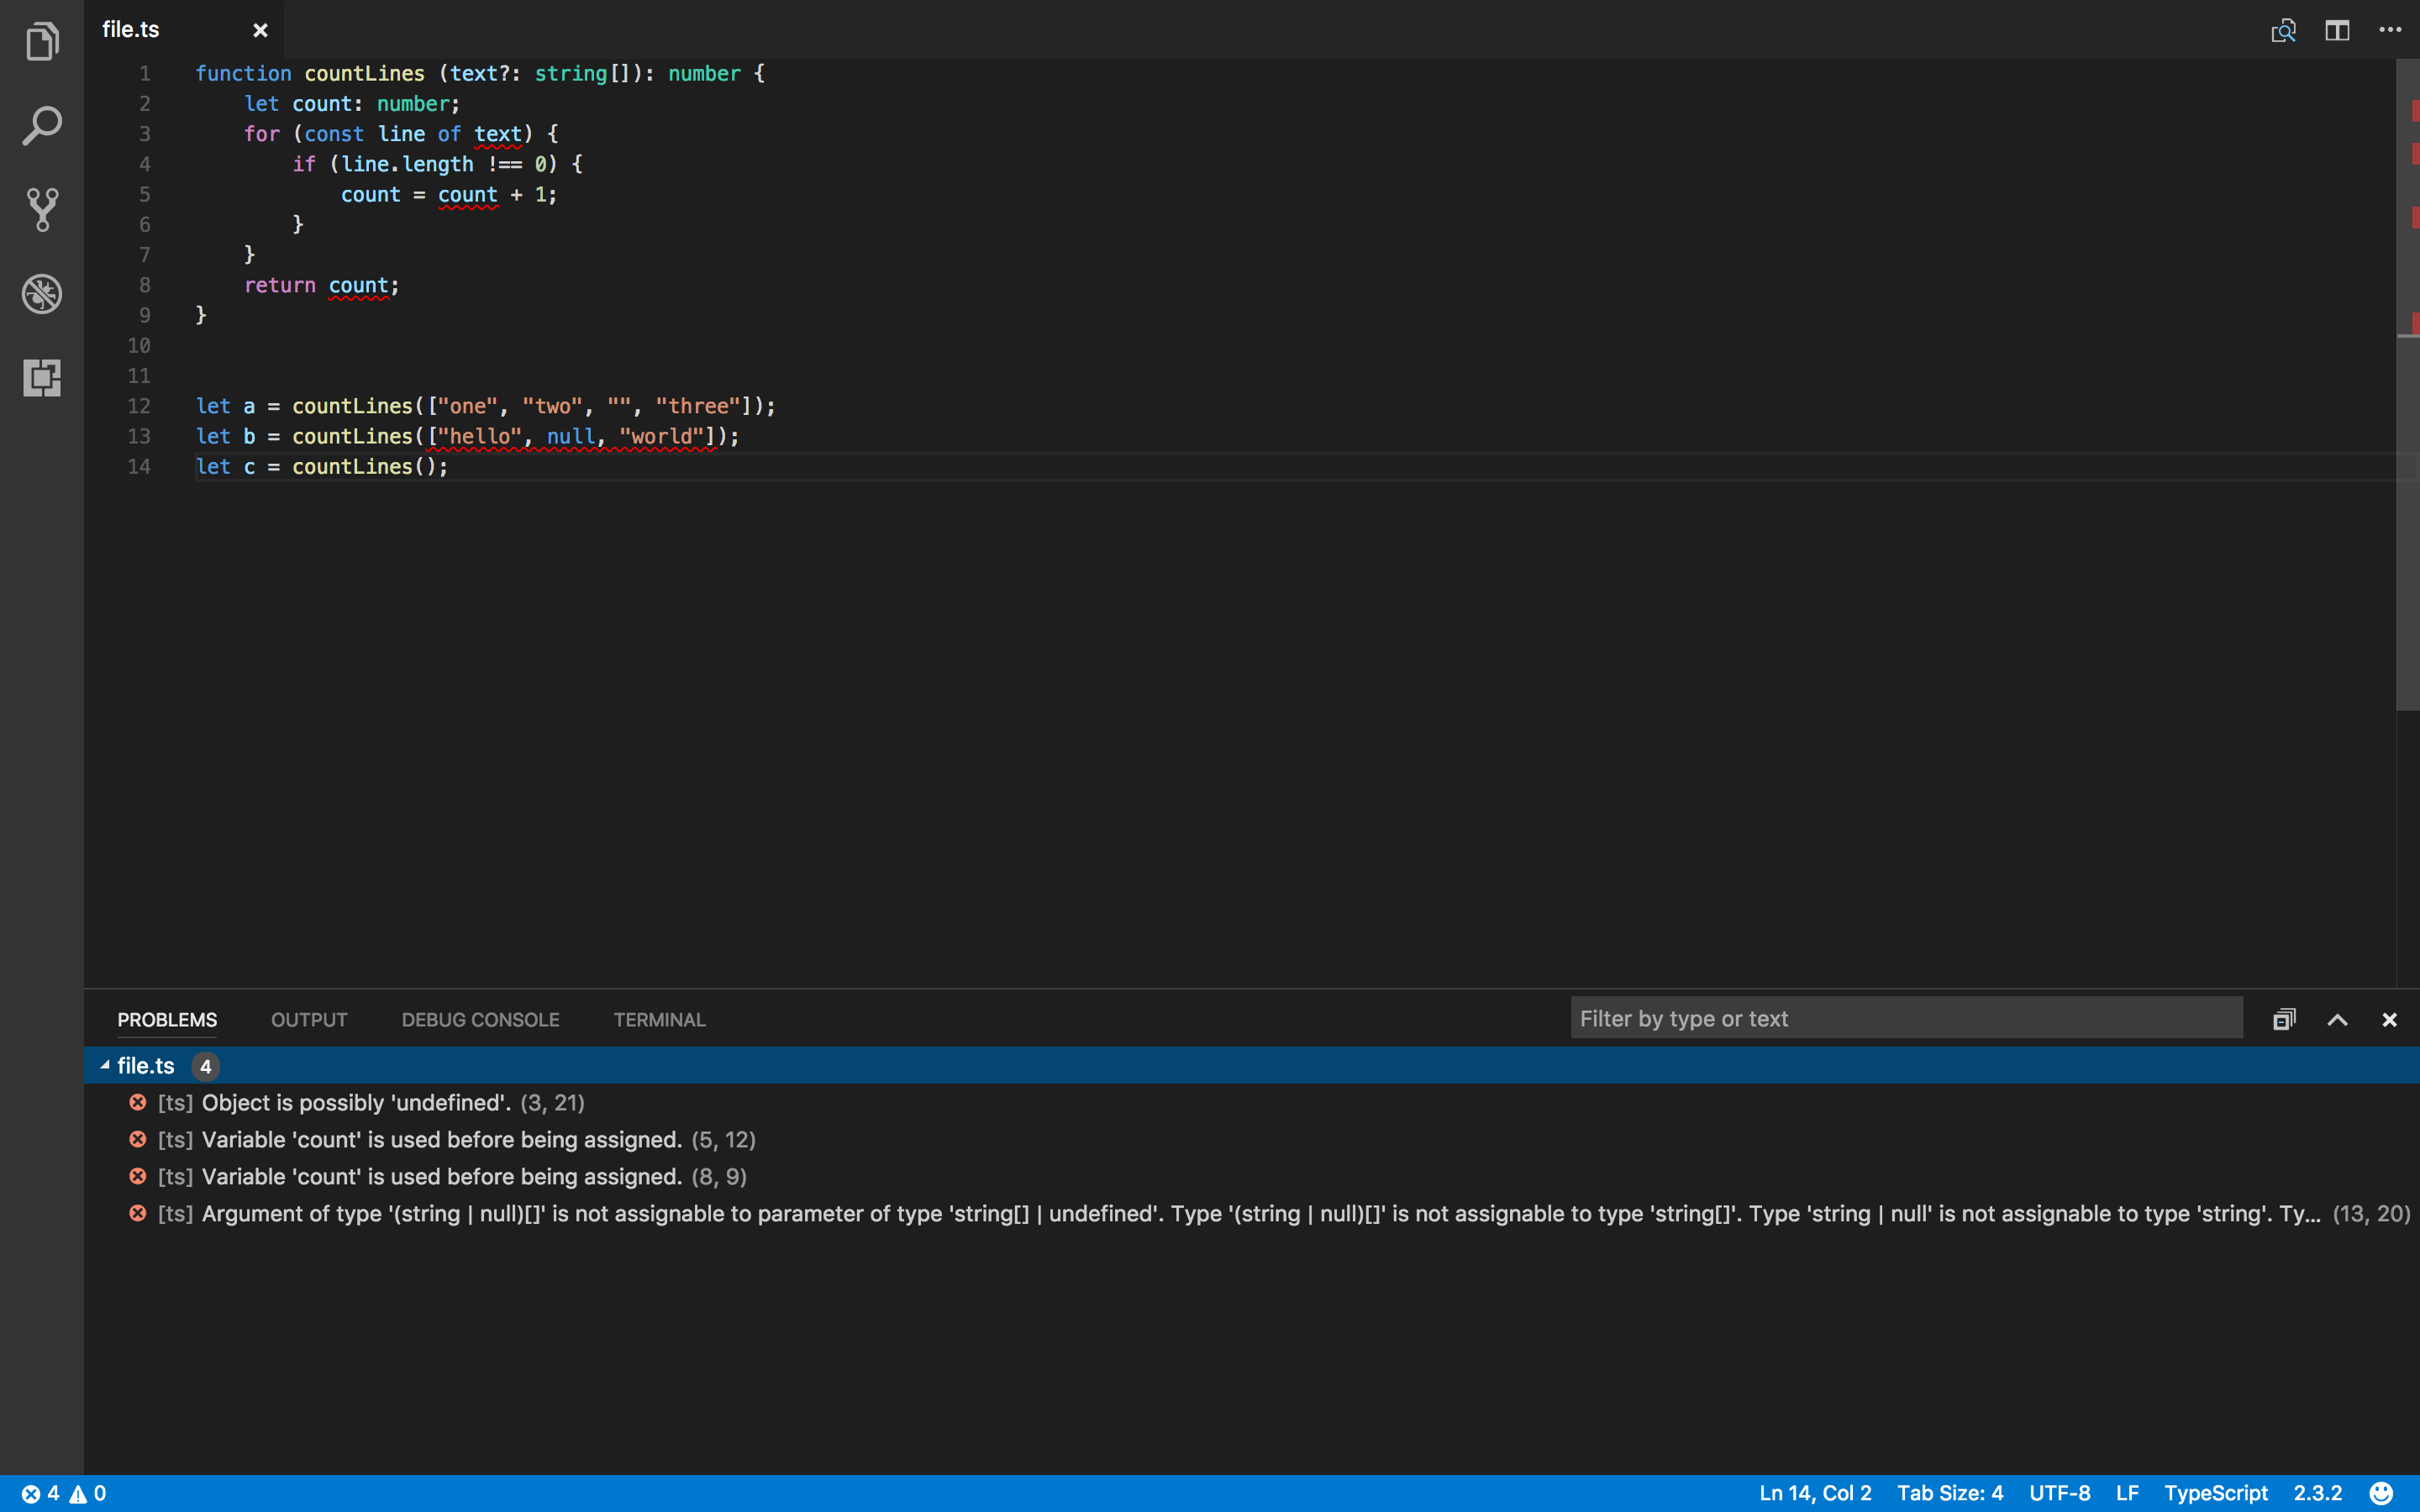This screenshot has height=1512, width=2420.
Task: Maximize the problems panel with the chevron
Action: 2337,1020
